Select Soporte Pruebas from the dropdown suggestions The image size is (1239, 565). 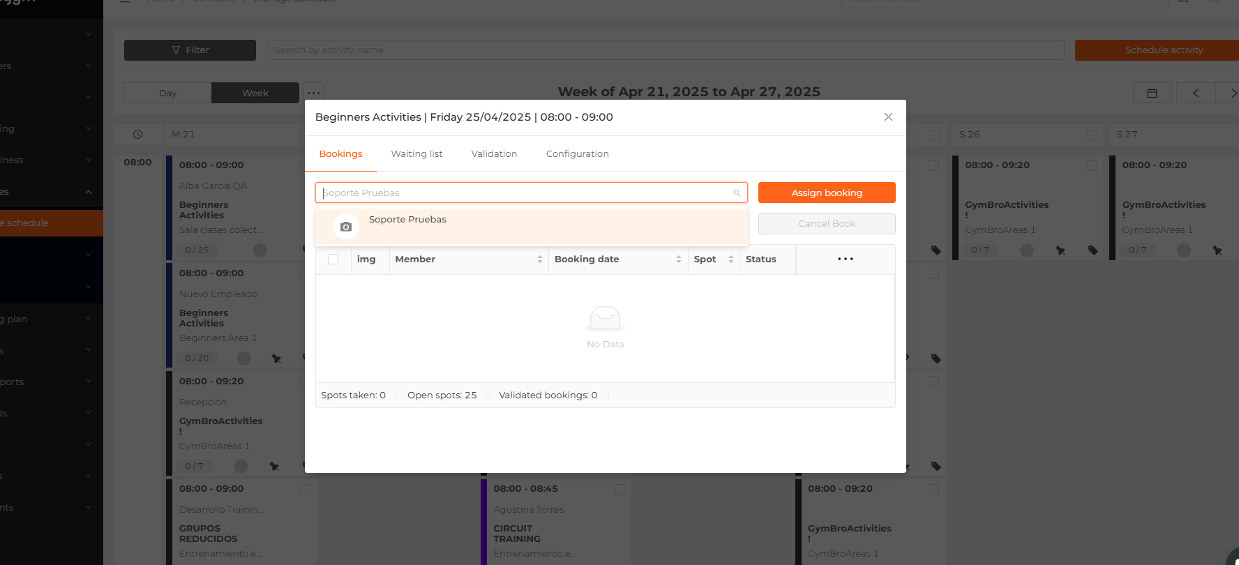531,227
